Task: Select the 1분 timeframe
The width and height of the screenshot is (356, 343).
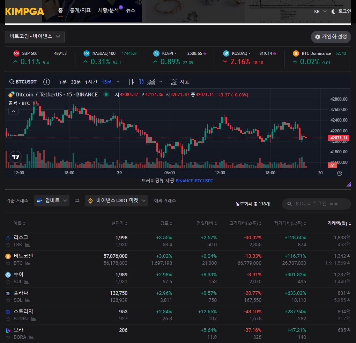Action: (63, 82)
